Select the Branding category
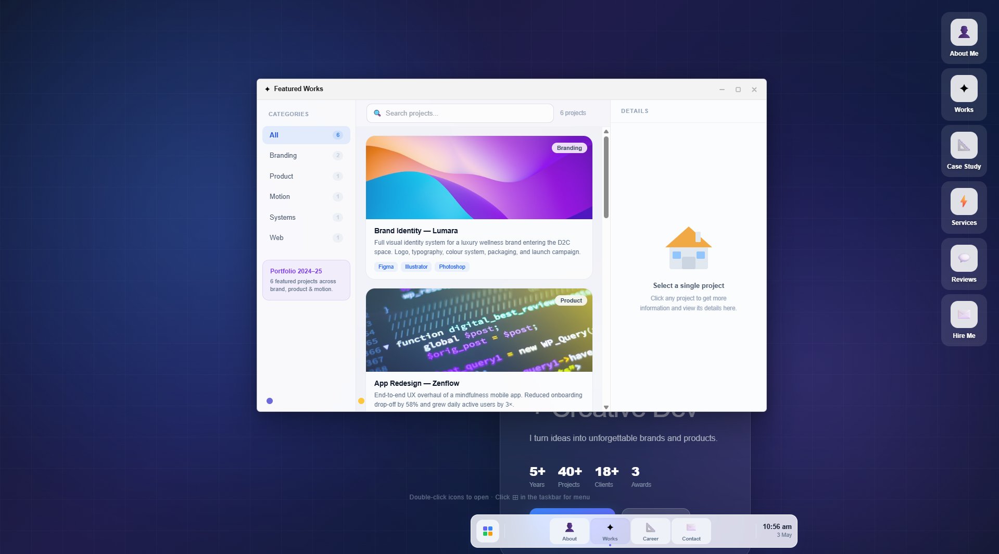This screenshot has height=554, width=999. pos(306,156)
